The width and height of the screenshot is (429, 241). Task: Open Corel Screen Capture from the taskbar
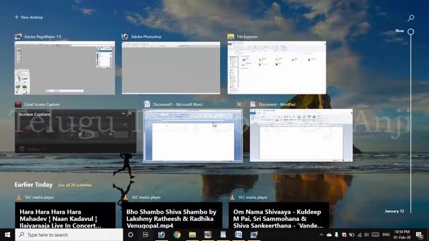[x=208, y=235]
